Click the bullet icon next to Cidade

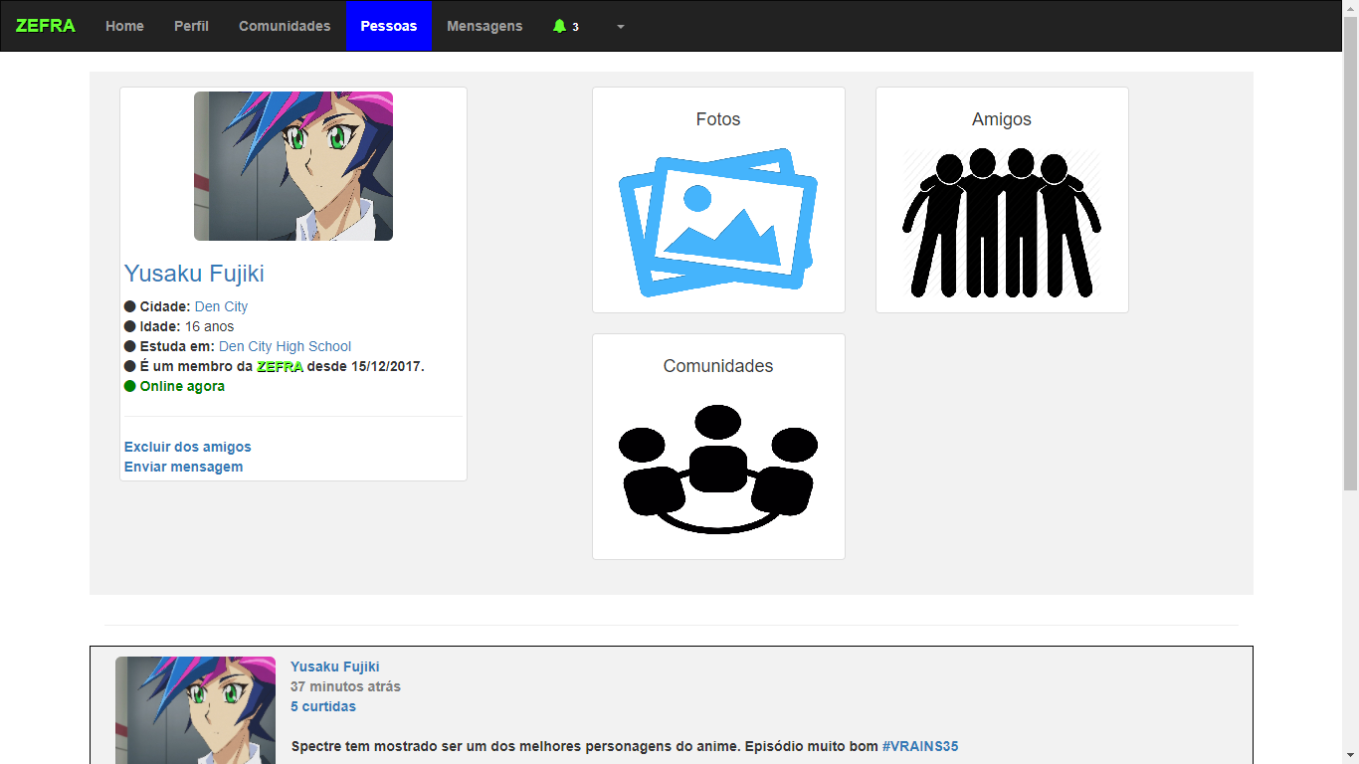pyautogui.click(x=128, y=306)
